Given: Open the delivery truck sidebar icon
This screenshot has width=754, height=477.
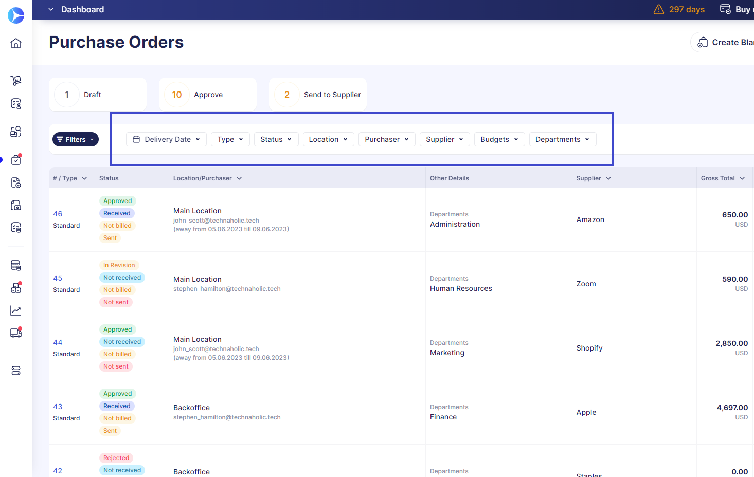Looking at the screenshot, I should 16,333.
